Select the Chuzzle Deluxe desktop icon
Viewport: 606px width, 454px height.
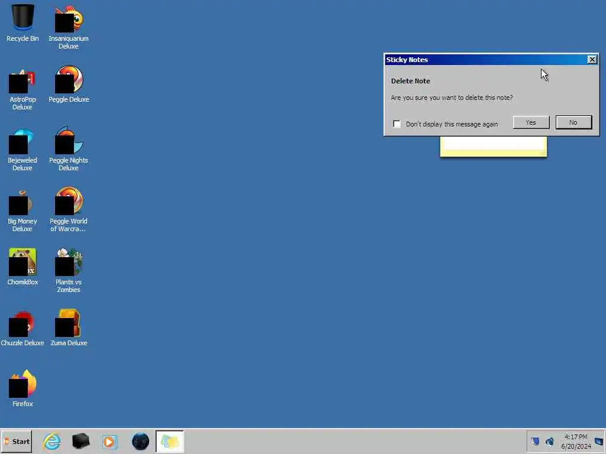[22, 328]
